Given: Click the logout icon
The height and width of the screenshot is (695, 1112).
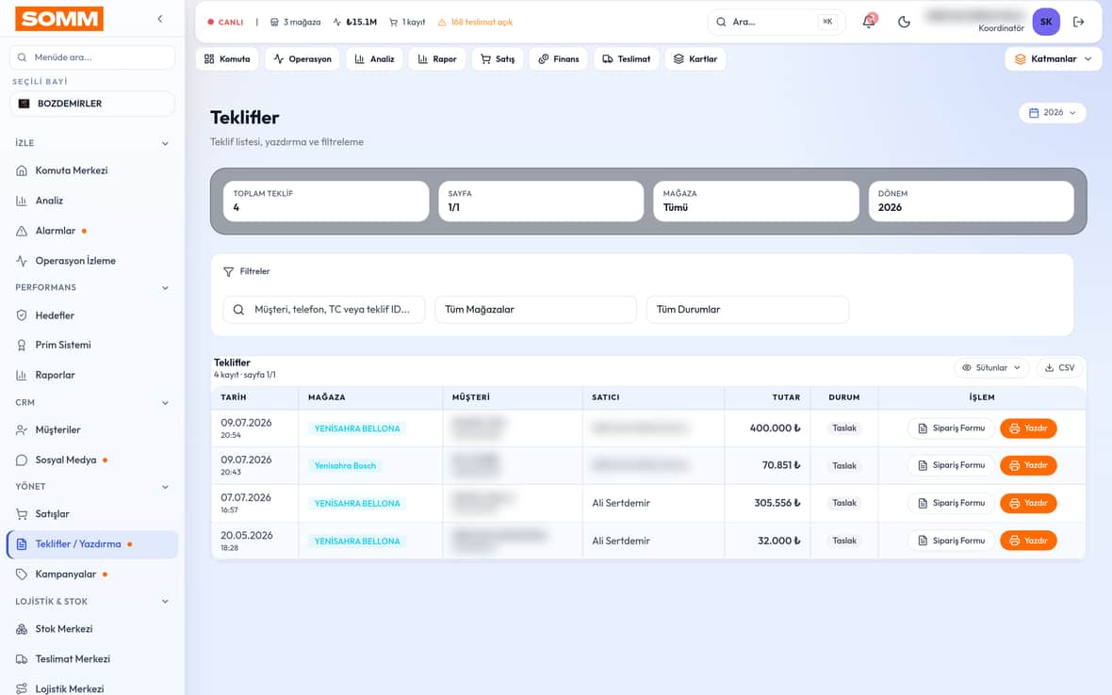Looking at the screenshot, I should [x=1079, y=22].
